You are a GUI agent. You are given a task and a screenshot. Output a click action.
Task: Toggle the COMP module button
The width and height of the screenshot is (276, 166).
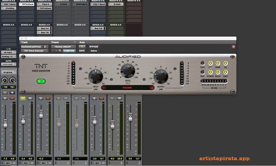tap(217, 63)
